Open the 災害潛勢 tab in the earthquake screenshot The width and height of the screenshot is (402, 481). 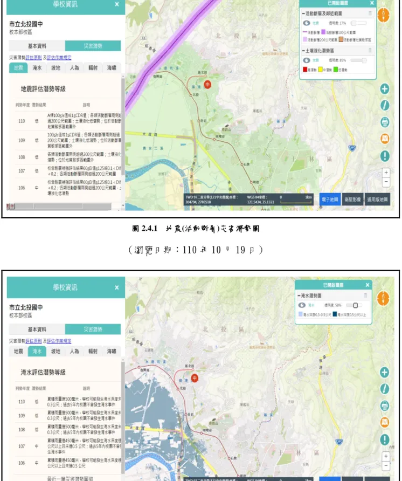(93, 46)
